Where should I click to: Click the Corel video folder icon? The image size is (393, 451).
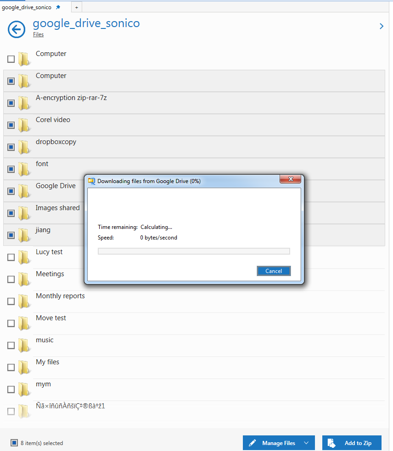[x=24, y=125]
